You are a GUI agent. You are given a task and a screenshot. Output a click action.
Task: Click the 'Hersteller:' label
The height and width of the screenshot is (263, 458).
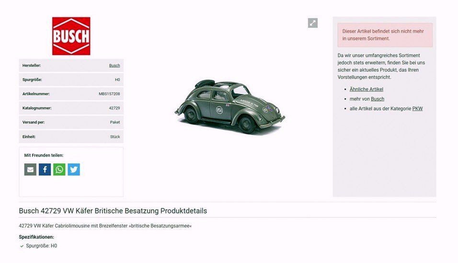[x=32, y=66]
